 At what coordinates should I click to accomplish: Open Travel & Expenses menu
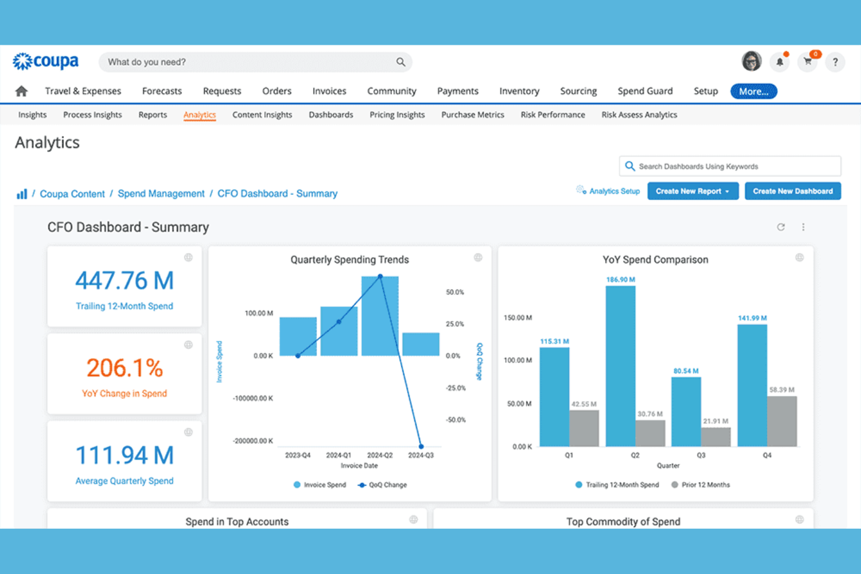tap(83, 91)
